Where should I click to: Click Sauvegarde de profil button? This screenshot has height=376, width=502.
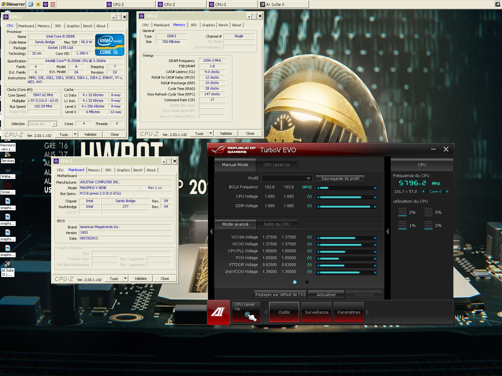pyautogui.click(x=340, y=179)
